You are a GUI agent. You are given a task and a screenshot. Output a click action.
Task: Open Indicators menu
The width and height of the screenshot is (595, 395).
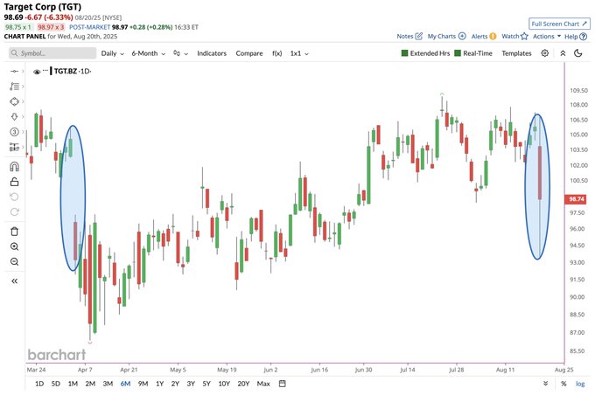tap(212, 53)
